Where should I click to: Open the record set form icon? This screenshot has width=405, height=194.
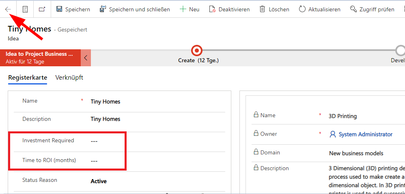point(25,9)
